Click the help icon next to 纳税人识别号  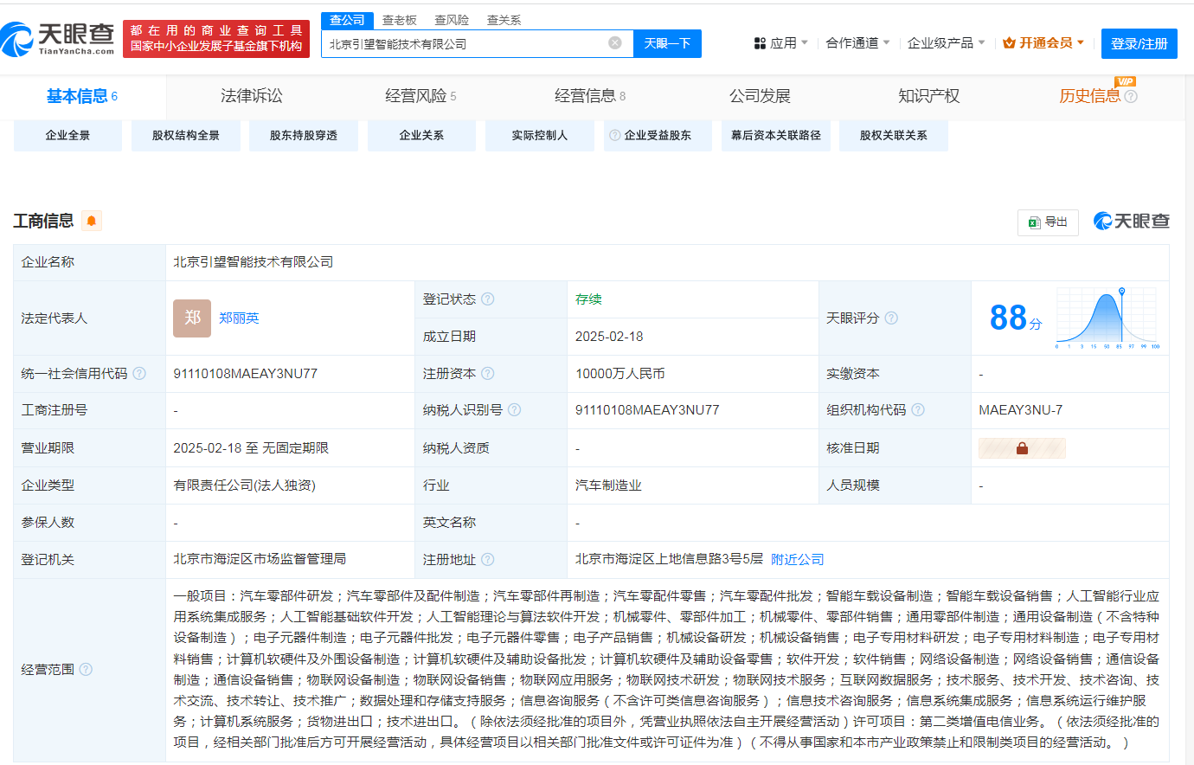click(515, 410)
